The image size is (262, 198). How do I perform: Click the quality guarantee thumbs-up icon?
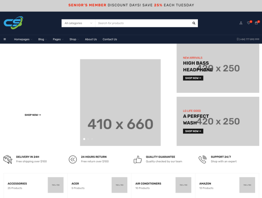click(138, 159)
